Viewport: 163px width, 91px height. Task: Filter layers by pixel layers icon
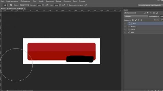click(x=144, y=13)
